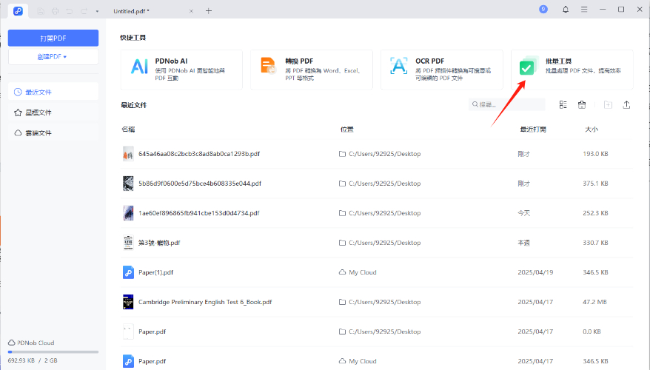650x370 pixels.
Task: Click the notification bell icon
Action: [566, 10]
